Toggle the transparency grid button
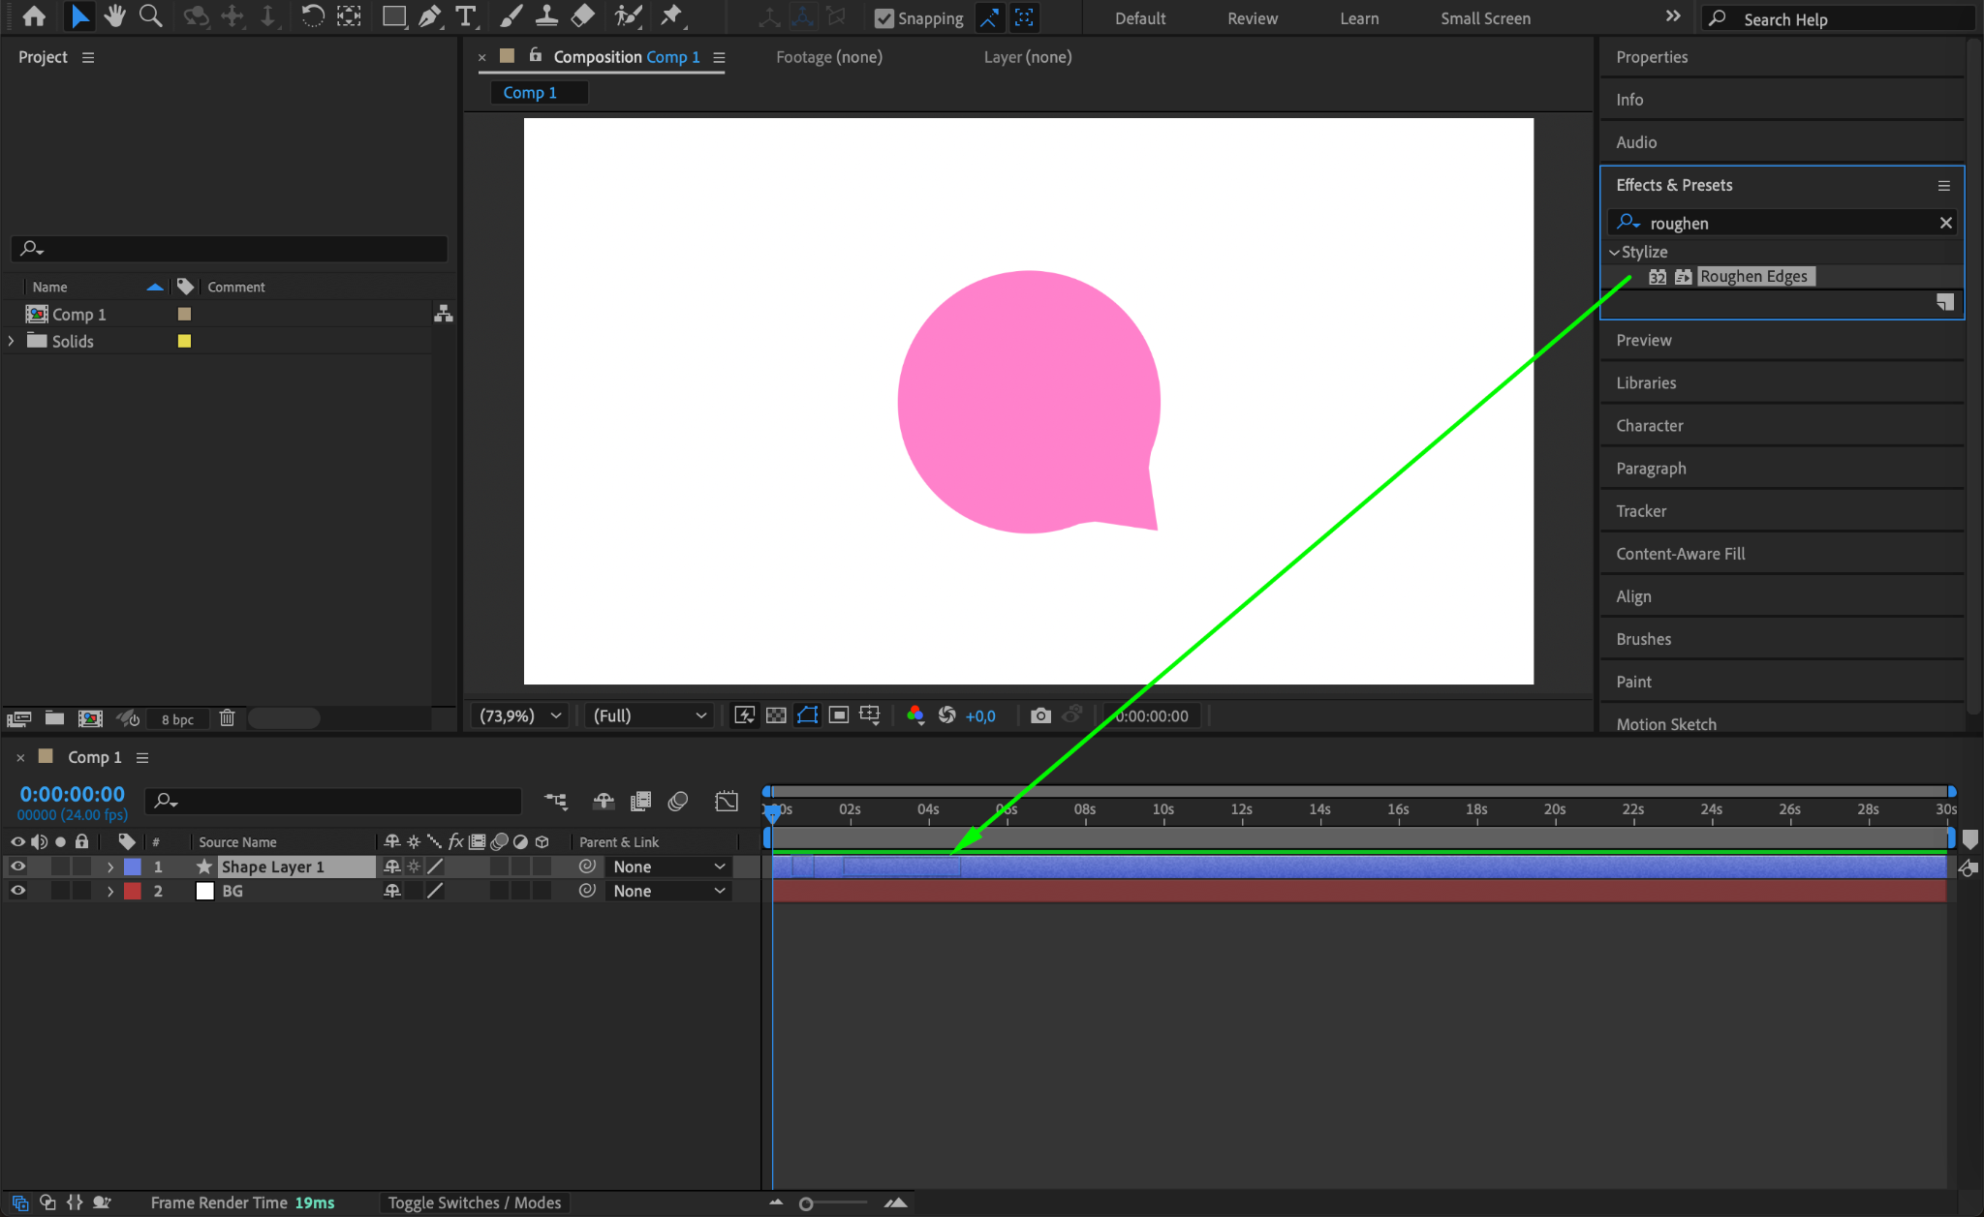Image resolution: width=1984 pixels, height=1217 pixels. pos(776,715)
